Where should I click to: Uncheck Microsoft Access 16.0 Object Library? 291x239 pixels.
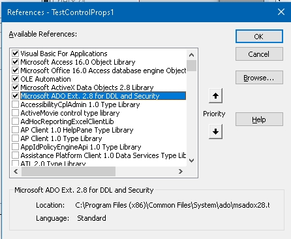(15, 62)
